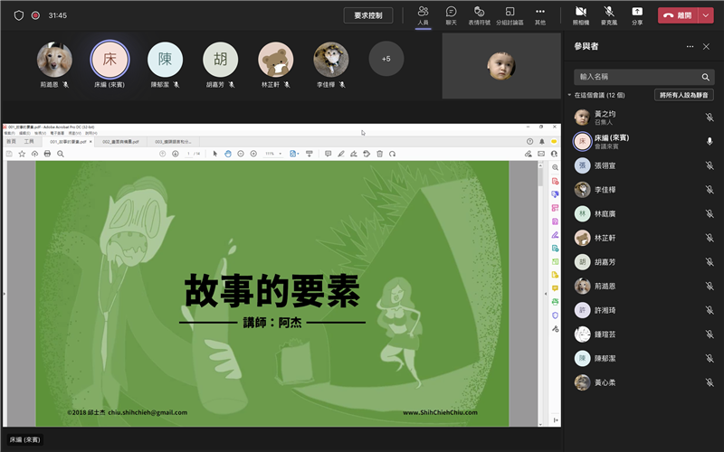Click the 分享 share screen icon
The image size is (724, 452).
(637, 14)
